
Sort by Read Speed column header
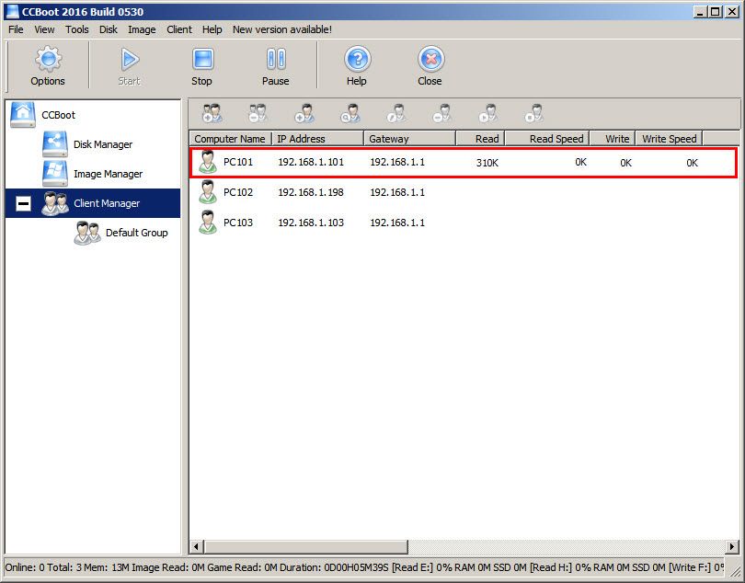[x=547, y=139]
